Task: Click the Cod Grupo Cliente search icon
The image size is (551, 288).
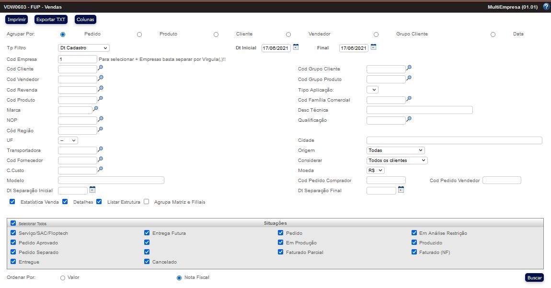Action: [x=409, y=68]
